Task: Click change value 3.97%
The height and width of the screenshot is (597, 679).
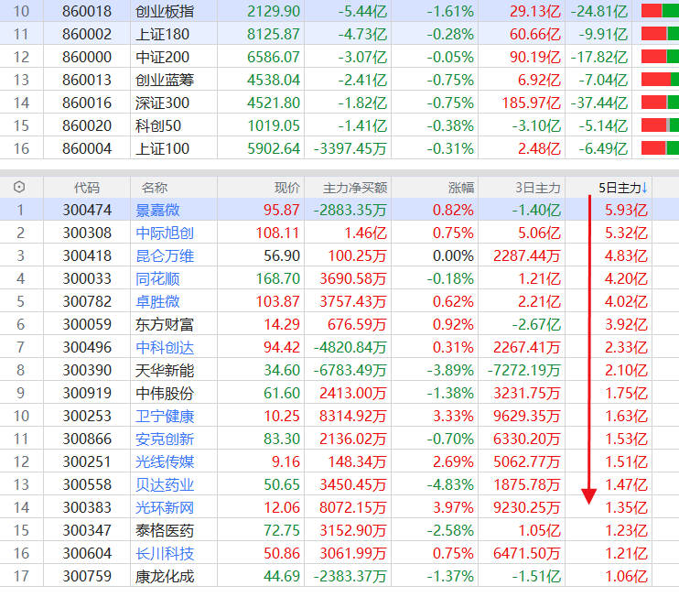Action: [453, 508]
